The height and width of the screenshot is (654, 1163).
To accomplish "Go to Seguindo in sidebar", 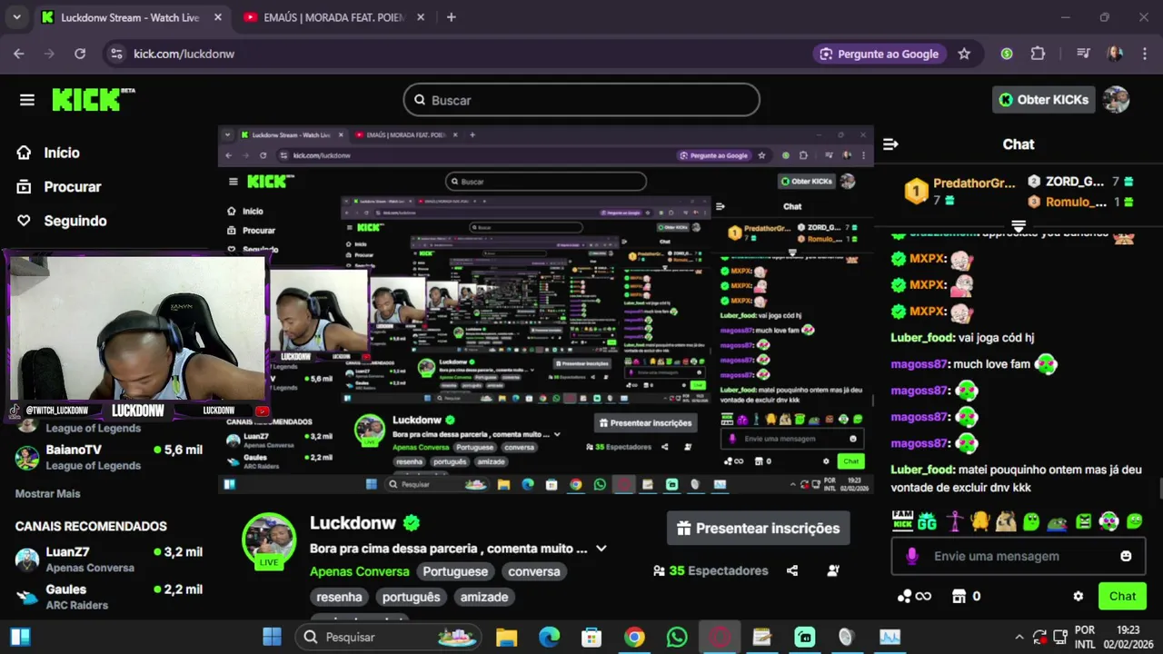I will [x=75, y=221].
